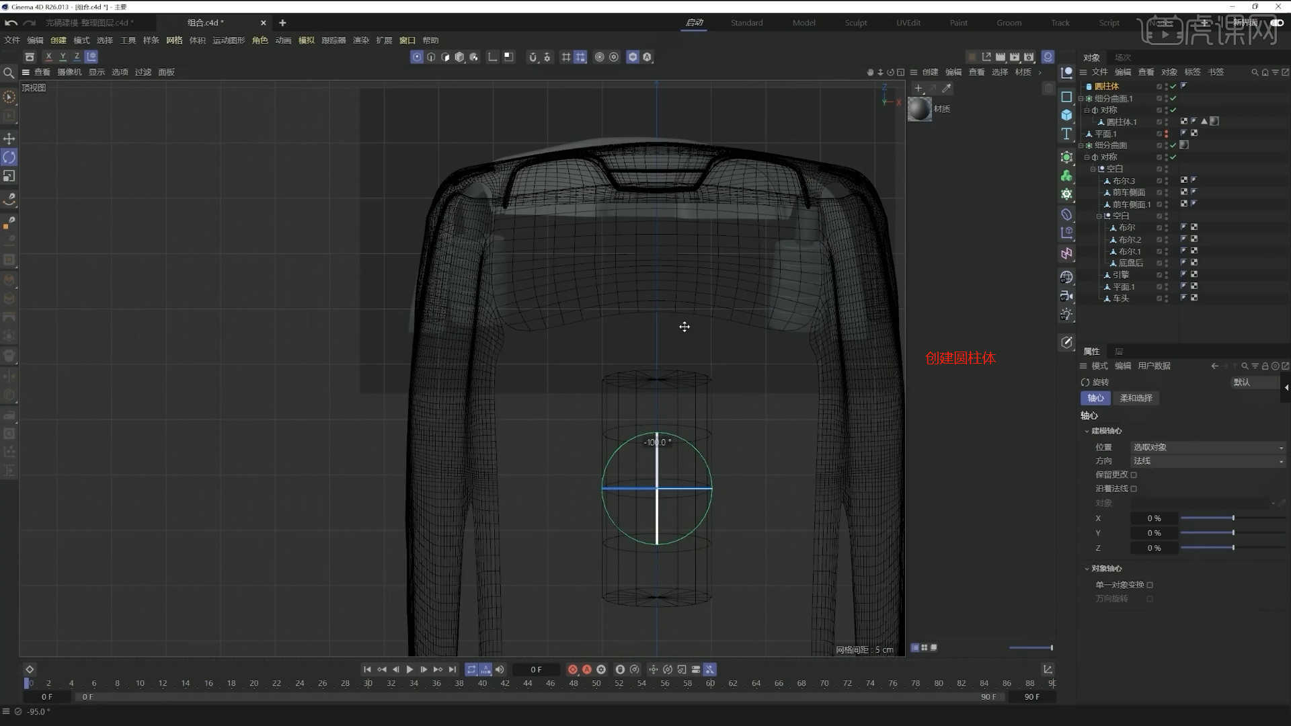
Task: Open the 摄像机 viewport menu
Action: pos(69,72)
